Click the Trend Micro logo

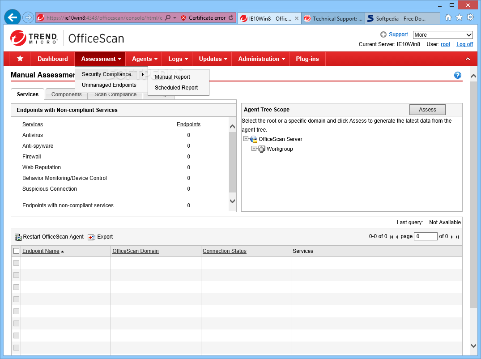click(x=34, y=38)
